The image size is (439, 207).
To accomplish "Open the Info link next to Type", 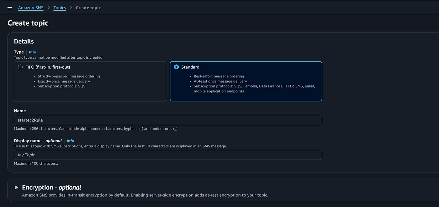I will pos(33,52).
